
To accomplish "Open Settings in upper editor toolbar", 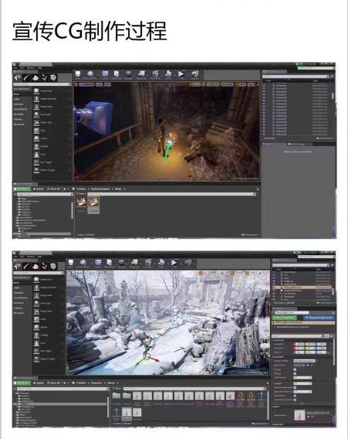I will click(128, 74).
